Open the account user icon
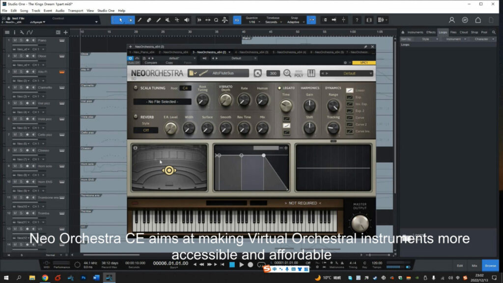Screen dimensions: 503x283 click(452, 20)
